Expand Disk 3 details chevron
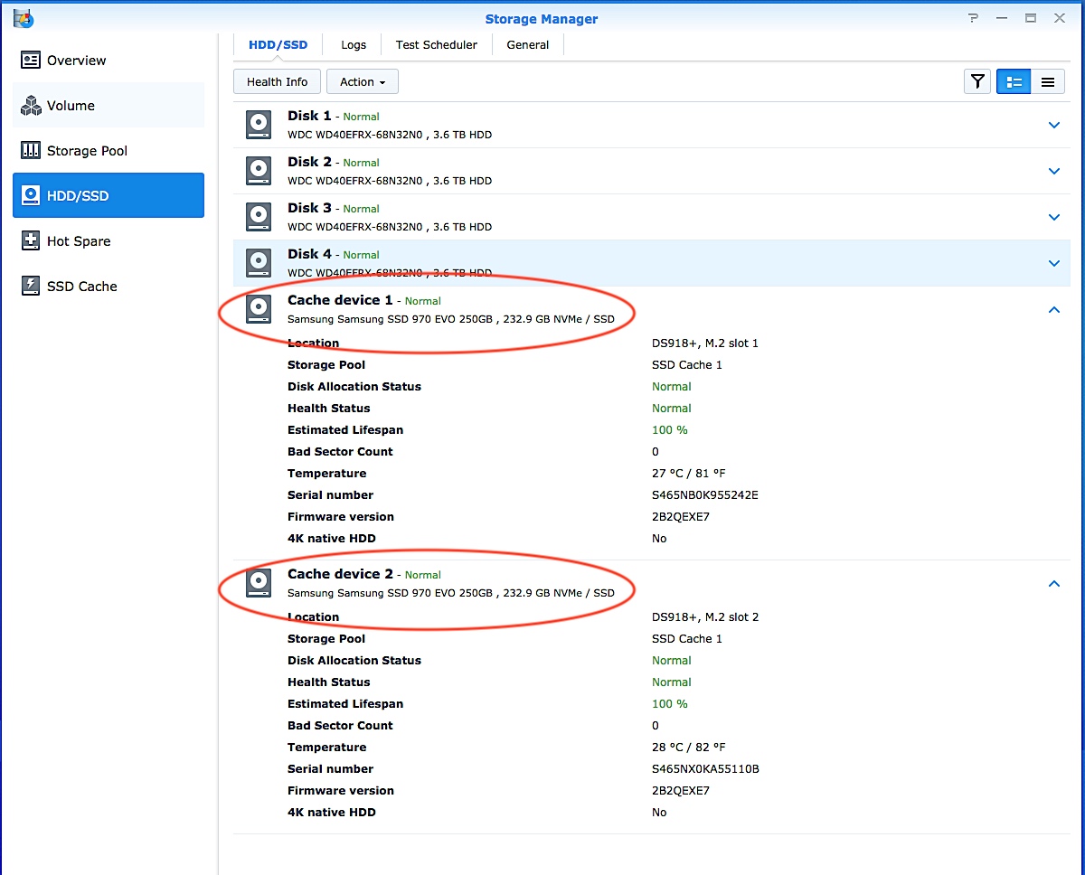Viewport: 1085px width, 875px height. (1053, 217)
